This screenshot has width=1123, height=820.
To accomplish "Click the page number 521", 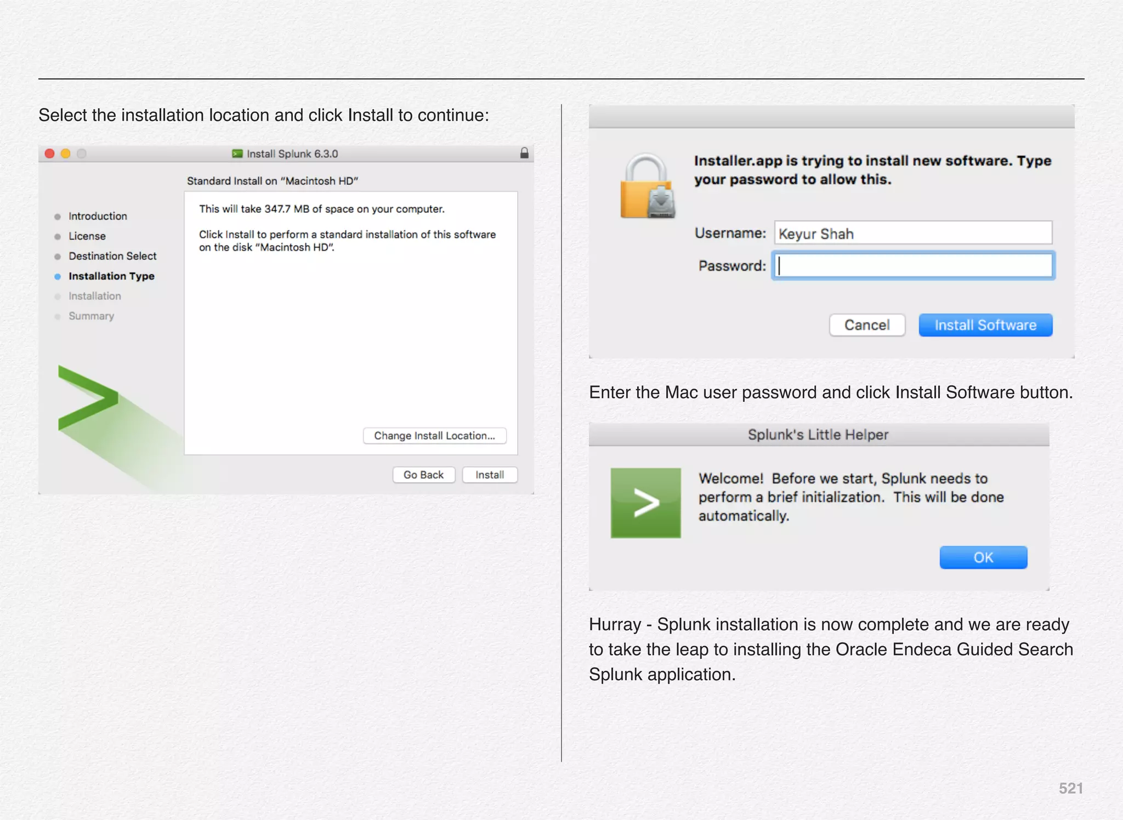I will point(1071,788).
